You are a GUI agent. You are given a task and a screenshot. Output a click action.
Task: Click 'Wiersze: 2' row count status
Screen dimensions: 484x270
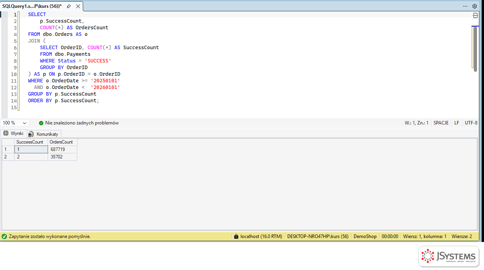coord(462,236)
